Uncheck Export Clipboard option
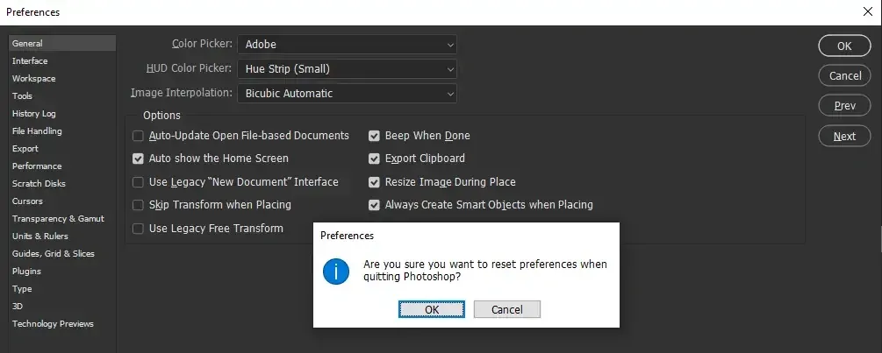Screen dimensions: 882x353 [374, 159]
